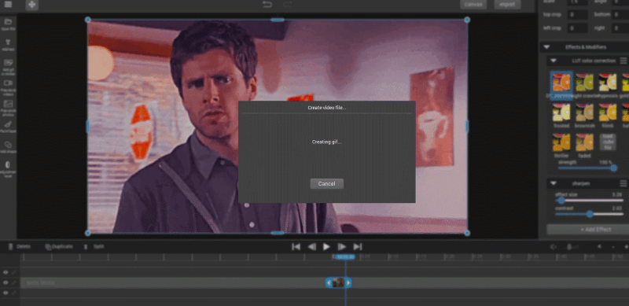This screenshot has height=306, width=629.
Task: Select the faded LUT preset
Action: point(584,142)
